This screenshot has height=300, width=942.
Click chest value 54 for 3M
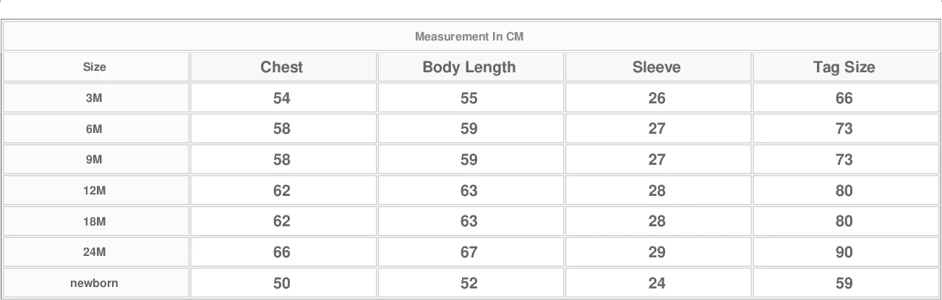point(282,98)
